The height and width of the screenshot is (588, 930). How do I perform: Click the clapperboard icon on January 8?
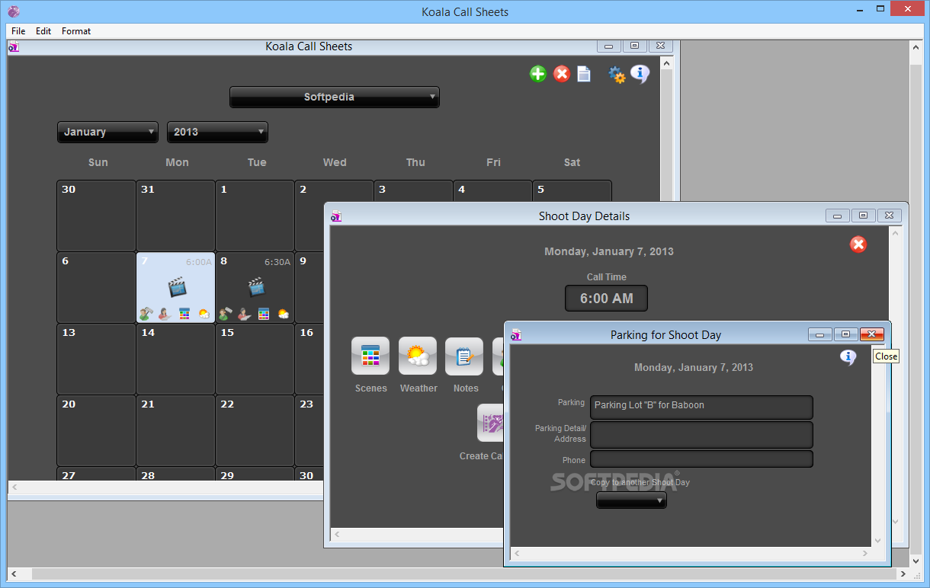pyautogui.click(x=256, y=287)
